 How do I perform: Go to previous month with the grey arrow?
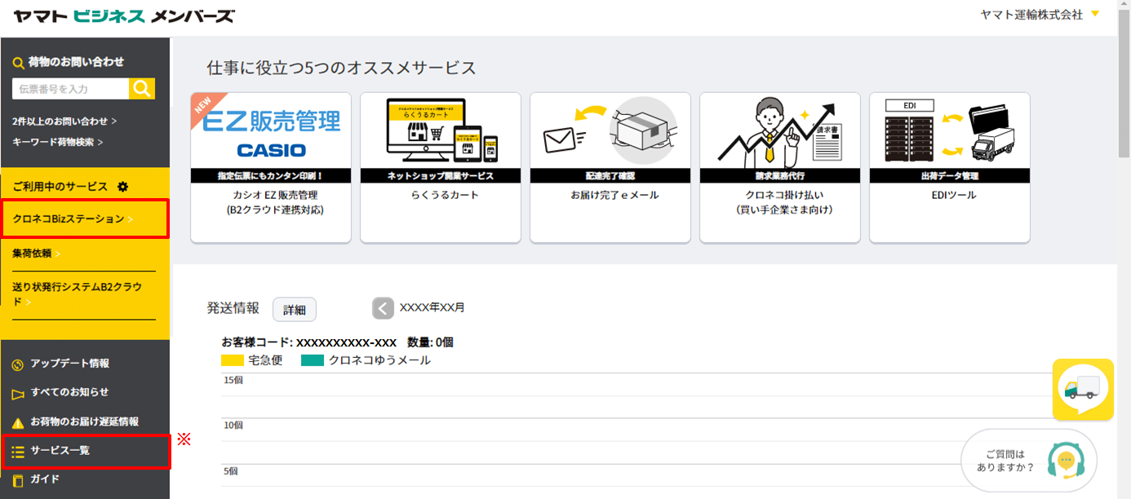click(x=384, y=308)
